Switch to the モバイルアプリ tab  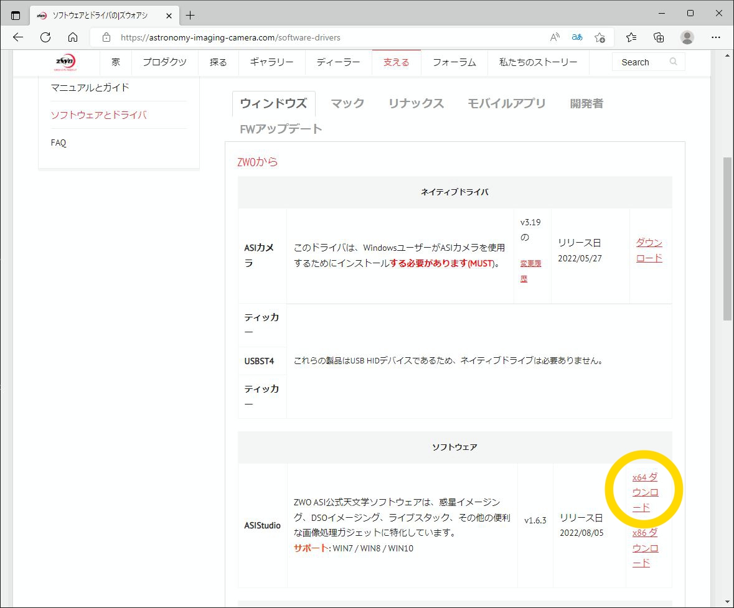[507, 103]
